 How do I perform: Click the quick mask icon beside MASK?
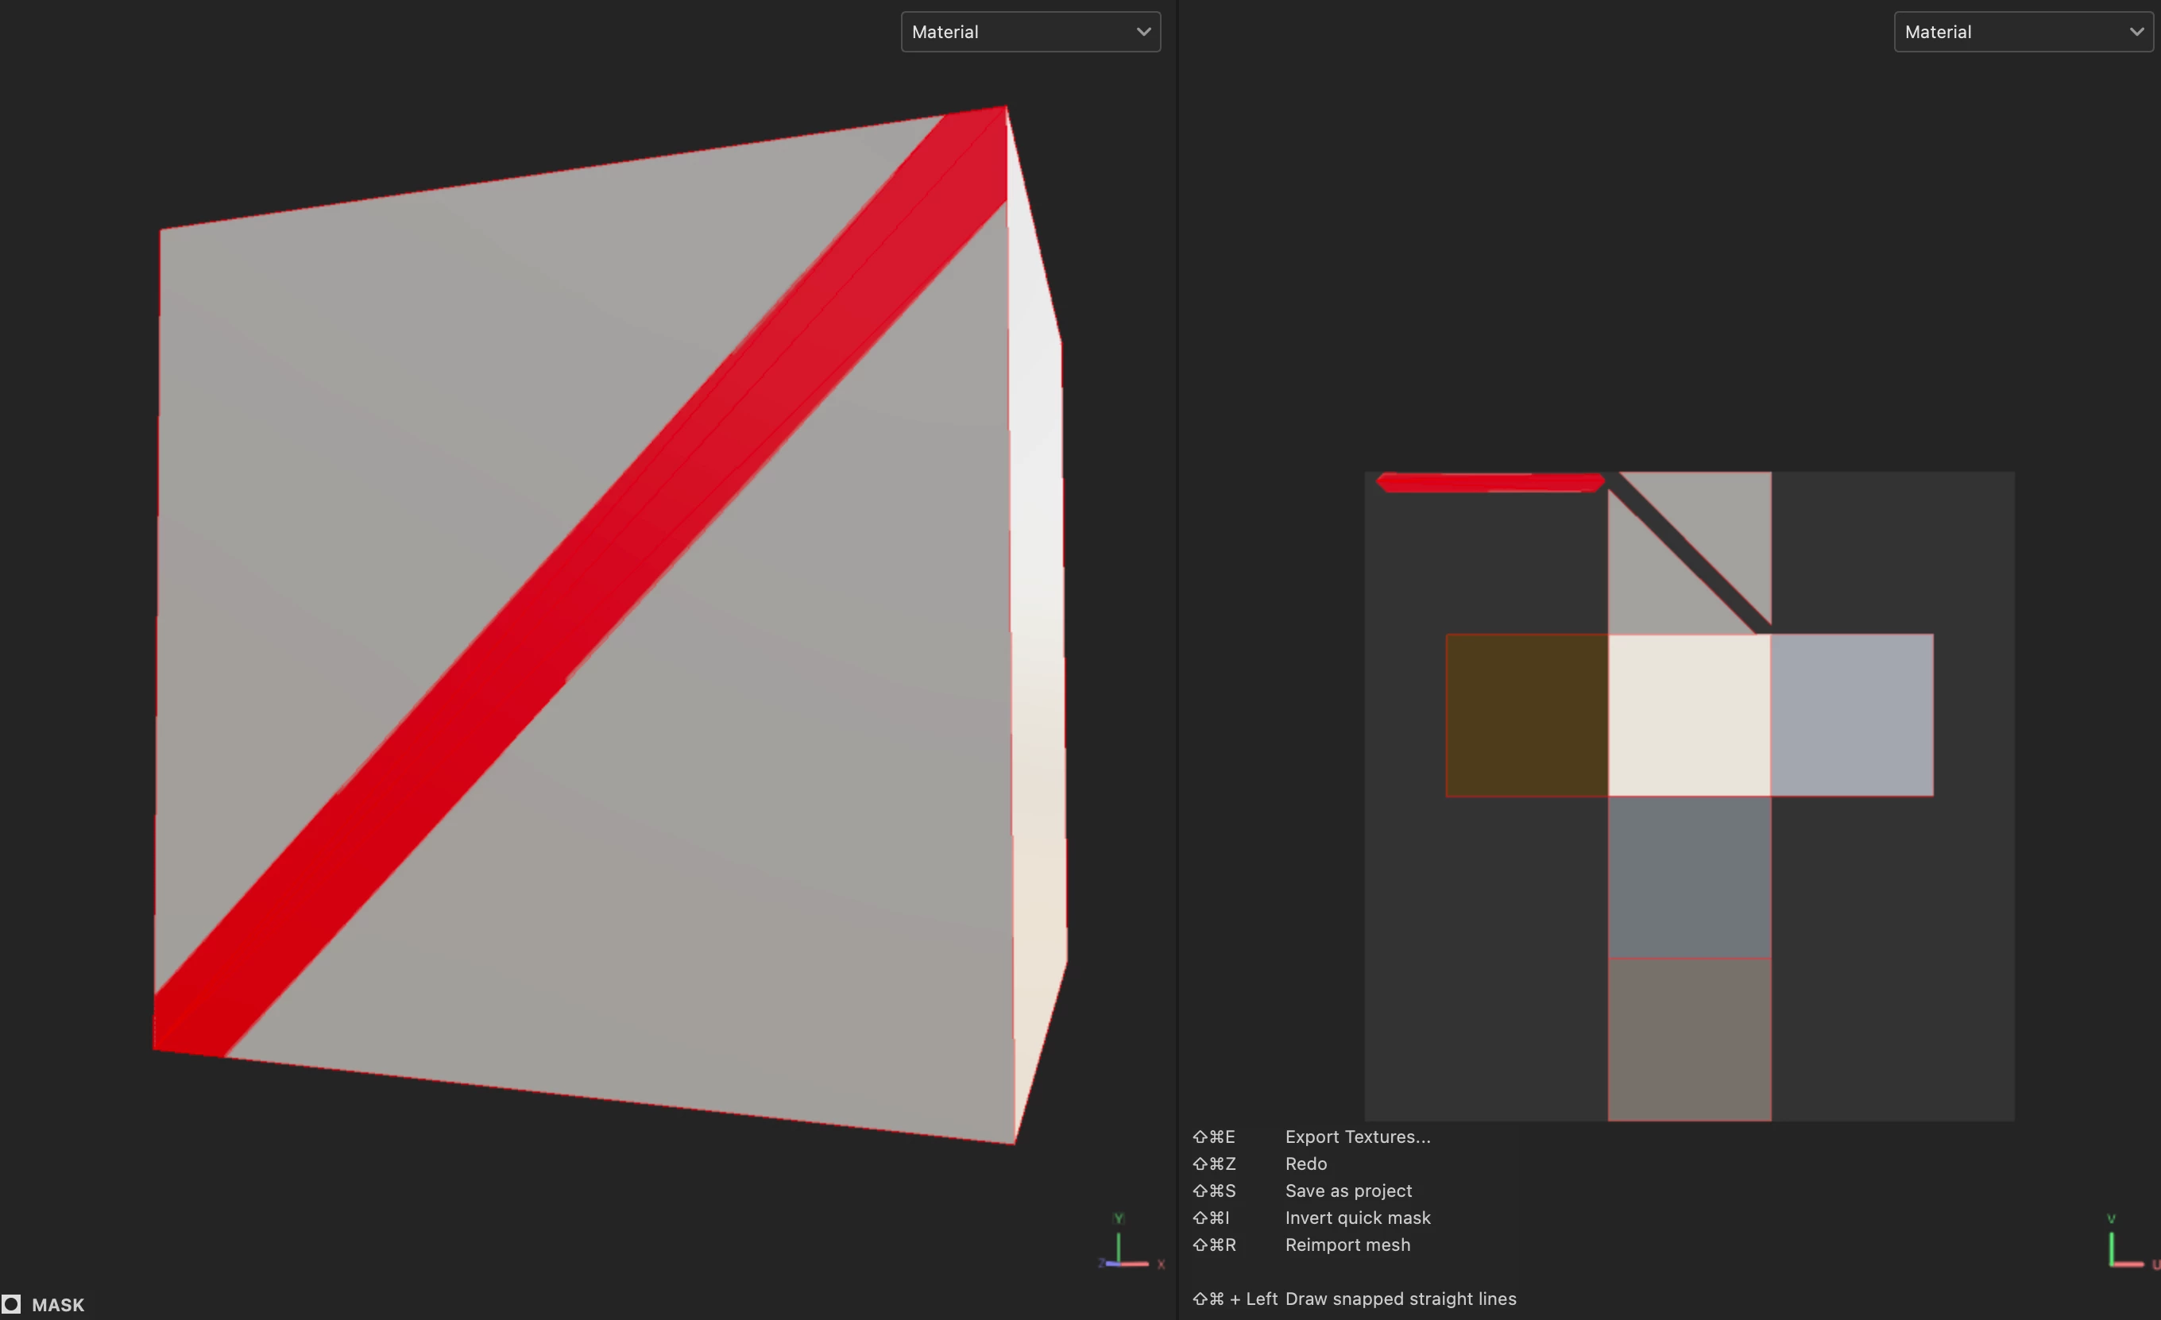coord(11,1304)
